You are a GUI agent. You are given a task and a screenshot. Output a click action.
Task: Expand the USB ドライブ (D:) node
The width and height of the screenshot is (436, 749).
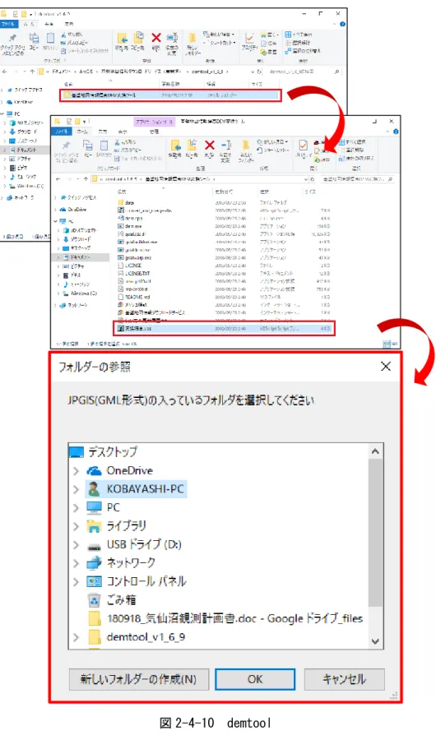pyautogui.click(x=76, y=545)
